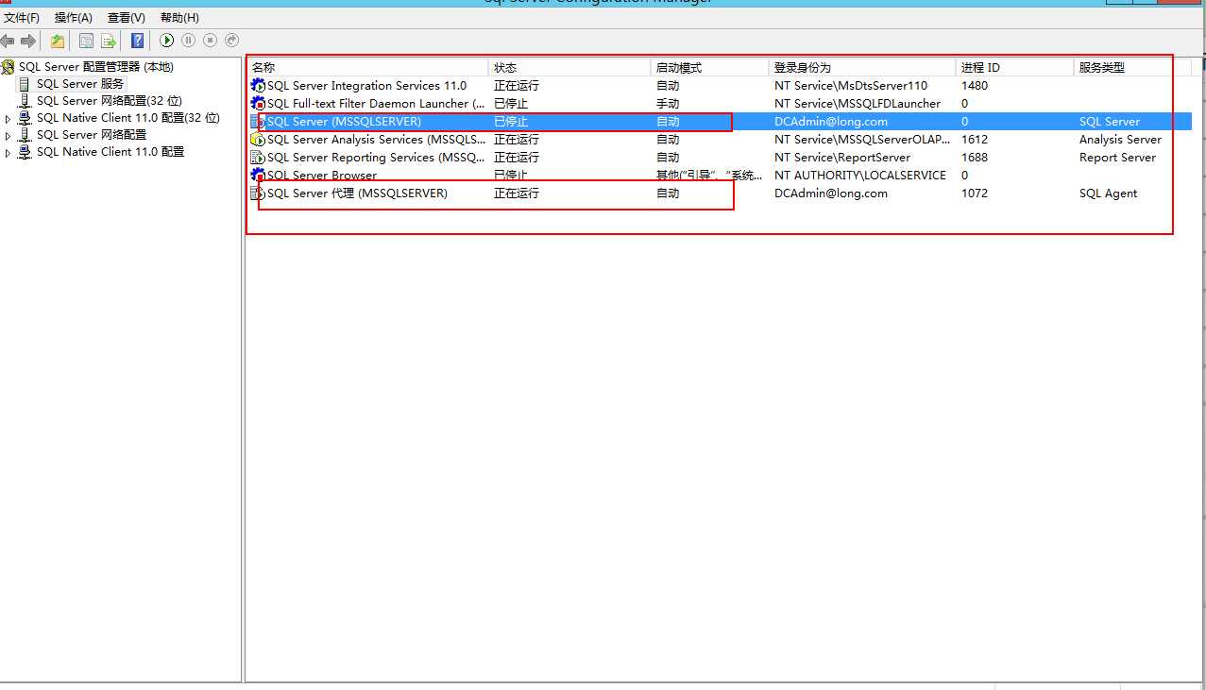Click the SQL Server Analysis Services icon
This screenshot has height=690, width=1206.
(258, 140)
